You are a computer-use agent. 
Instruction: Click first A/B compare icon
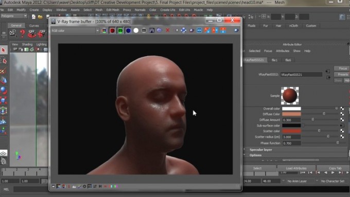[x=207, y=30]
